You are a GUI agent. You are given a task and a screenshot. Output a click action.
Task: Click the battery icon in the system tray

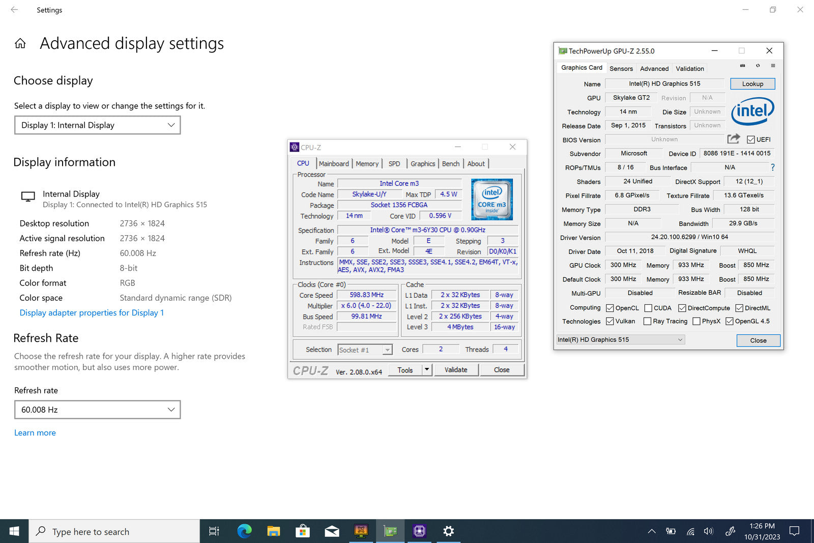click(x=671, y=531)
